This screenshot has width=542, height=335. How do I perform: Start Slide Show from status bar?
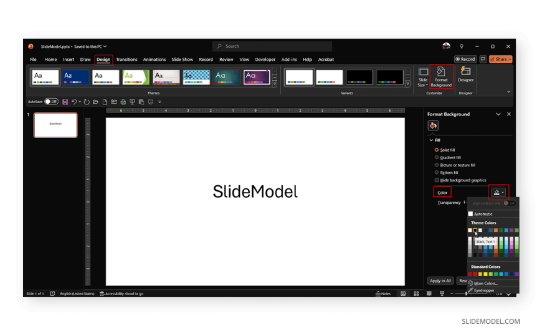(442, 293)
